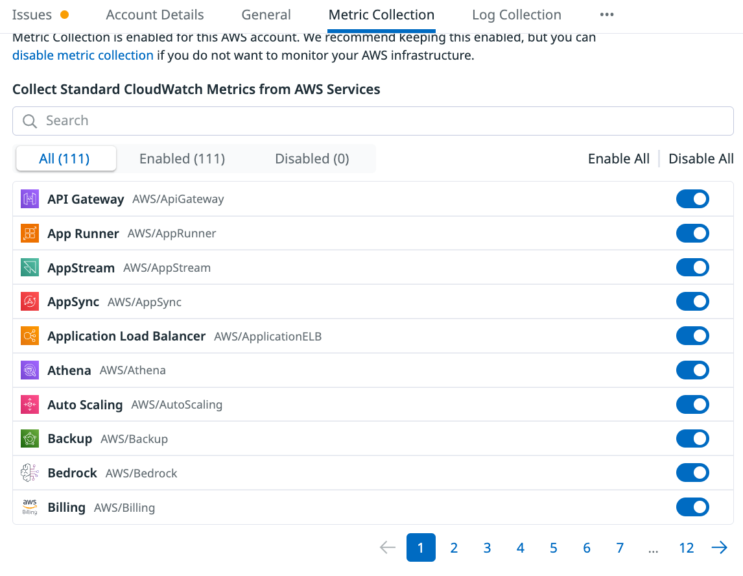Click the AppSync service icon

click(30, 302)
